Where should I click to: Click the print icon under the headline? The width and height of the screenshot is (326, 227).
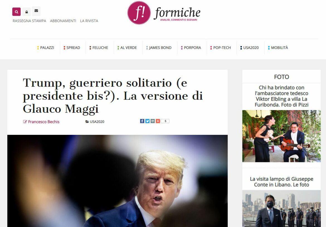pos(153,121)
